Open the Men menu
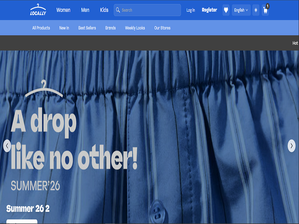This screenshot has height=224, width=299. (85, 10)
